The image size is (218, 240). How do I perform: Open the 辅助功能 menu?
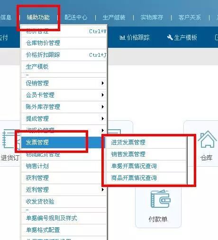point(38,18)
